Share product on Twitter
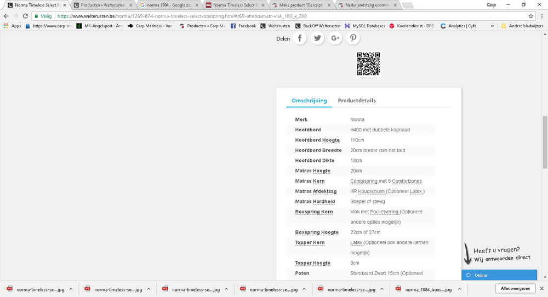Viewport: 548px width, 297px height. (x=317, y=38)
